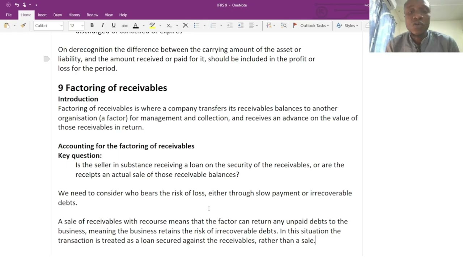Apply a numbered list
The width and height of the screenshot is (463, 260).
pyautogui.click(x=213, y=26)
